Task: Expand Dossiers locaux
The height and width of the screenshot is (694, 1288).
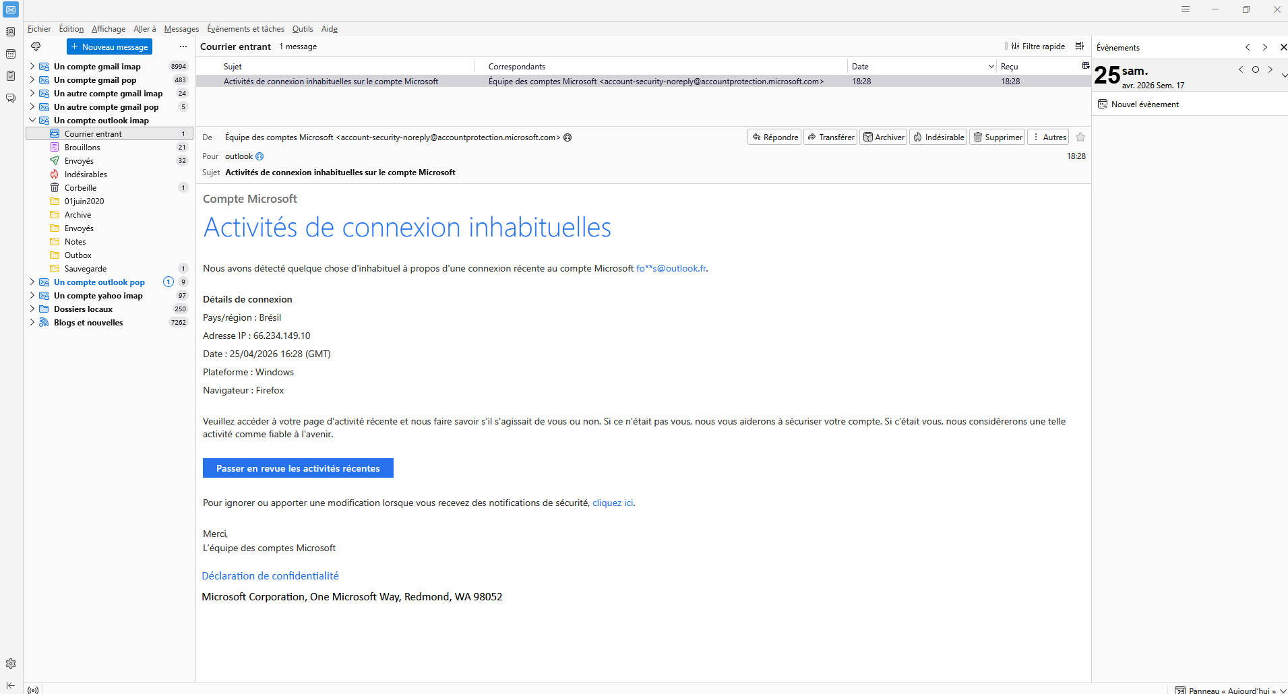Action: [32, 309]
